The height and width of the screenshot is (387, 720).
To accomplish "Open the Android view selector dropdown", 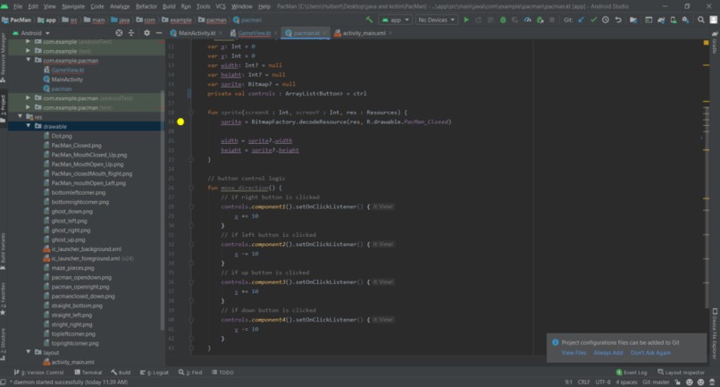I will click(x=31, y=33).
